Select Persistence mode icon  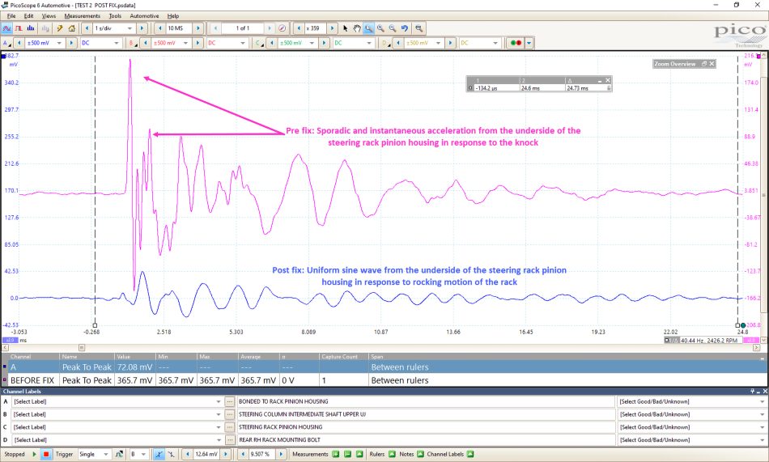19,28
